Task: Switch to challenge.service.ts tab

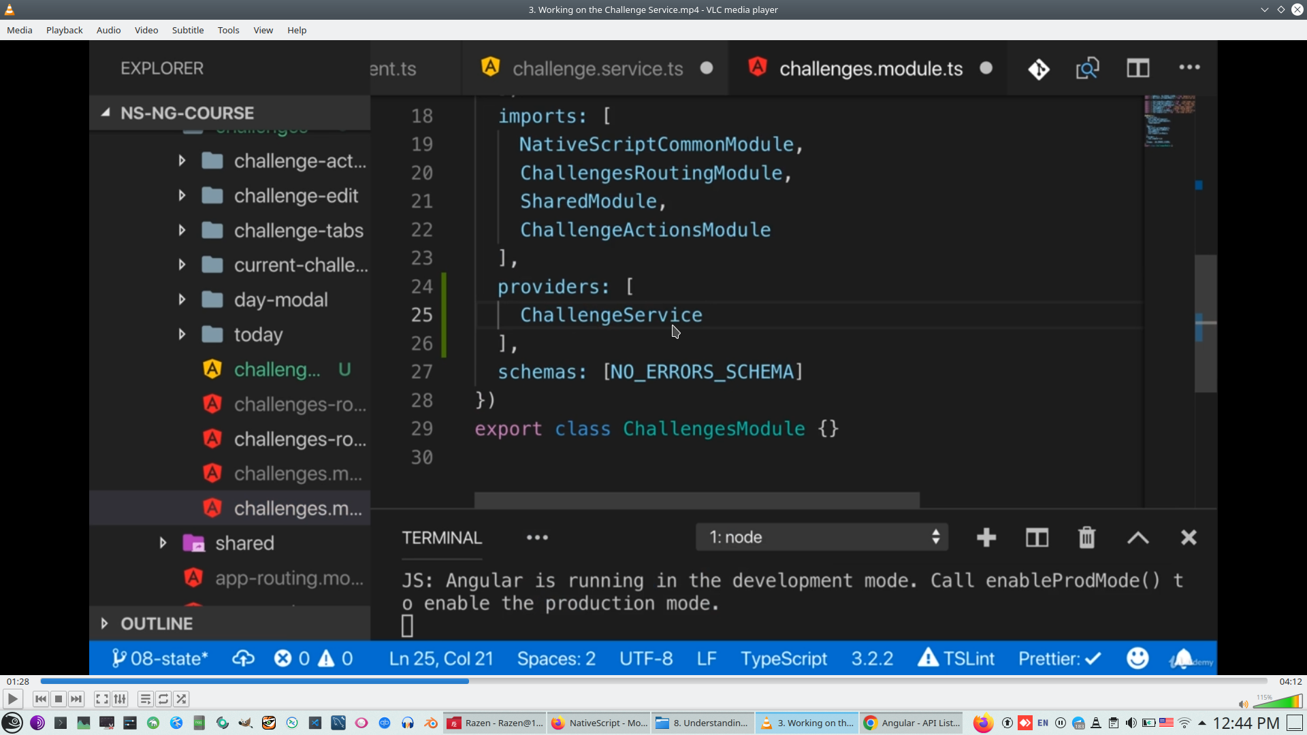Action: [x=597, y=69]
